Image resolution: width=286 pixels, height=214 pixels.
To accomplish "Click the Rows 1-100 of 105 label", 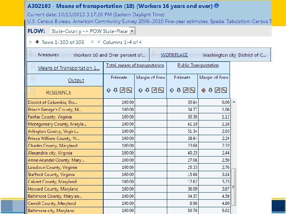I will point(63,42).
